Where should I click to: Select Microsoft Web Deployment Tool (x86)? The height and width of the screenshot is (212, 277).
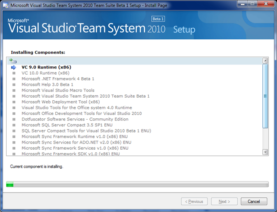(x=61, y=102)
